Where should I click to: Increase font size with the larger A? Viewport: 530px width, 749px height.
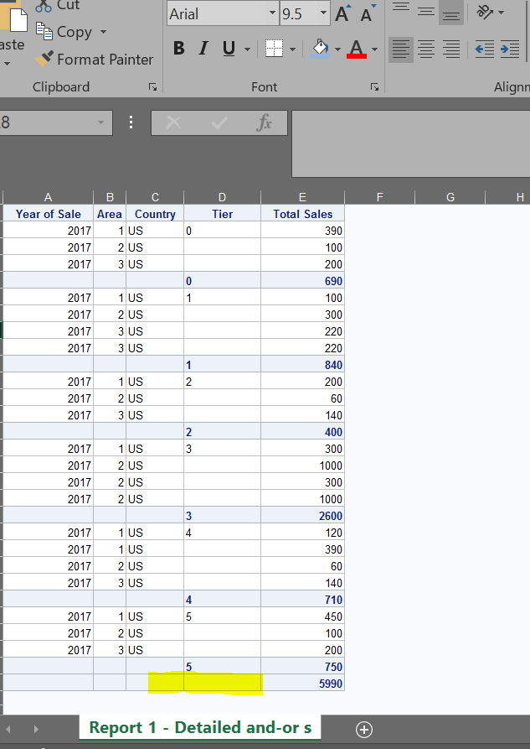[343, 14]
